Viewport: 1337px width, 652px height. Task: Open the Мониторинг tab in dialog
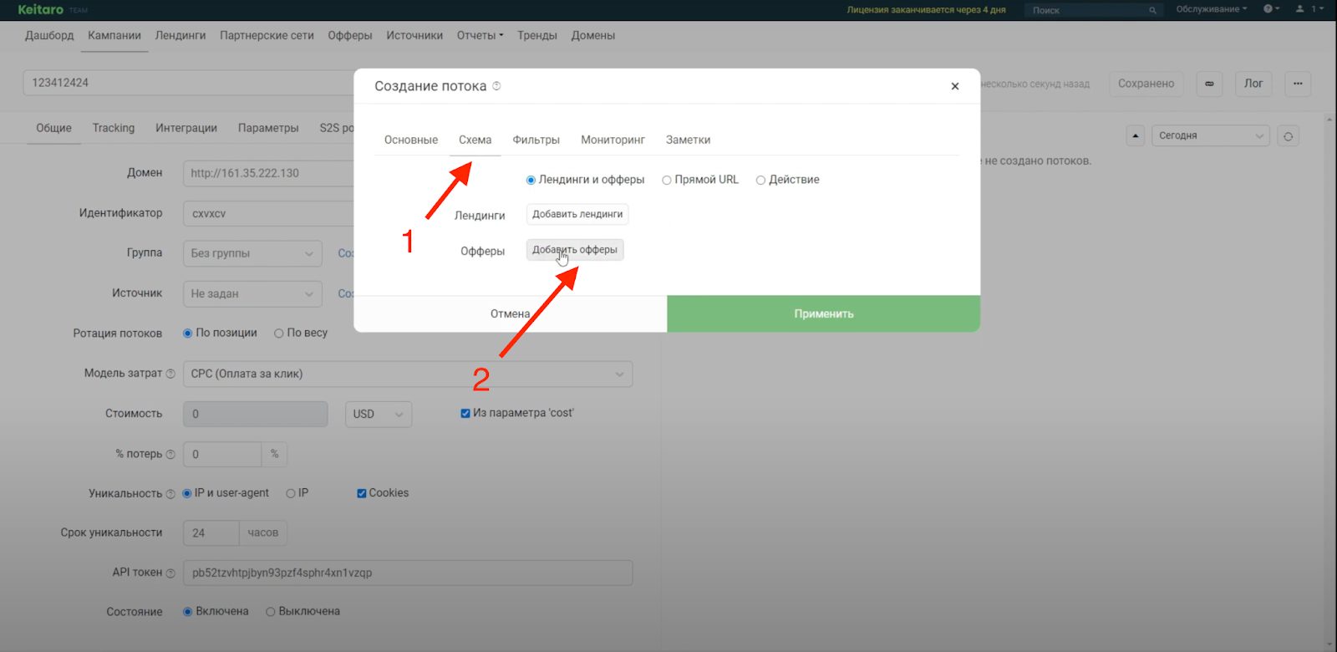tap(613, 140)
